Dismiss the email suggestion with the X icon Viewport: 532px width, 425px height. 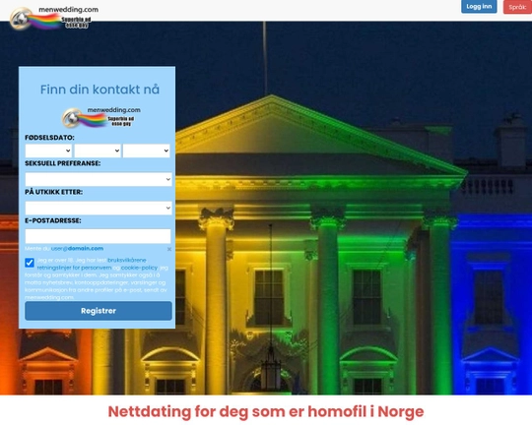pos(169,249)
